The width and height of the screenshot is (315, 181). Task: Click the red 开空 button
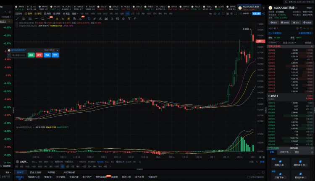pos(39,55)
